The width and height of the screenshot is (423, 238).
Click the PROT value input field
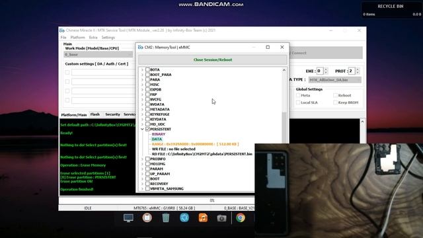[x=352, y=71]
